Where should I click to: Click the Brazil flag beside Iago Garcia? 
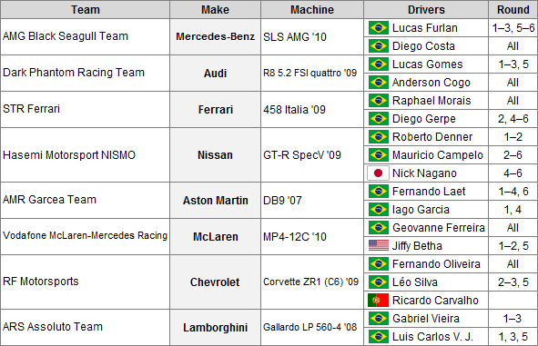point(379,209)
